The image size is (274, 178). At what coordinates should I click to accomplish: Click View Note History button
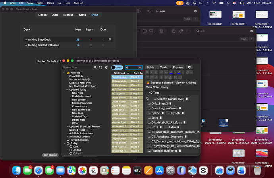[x=157, y=87]
